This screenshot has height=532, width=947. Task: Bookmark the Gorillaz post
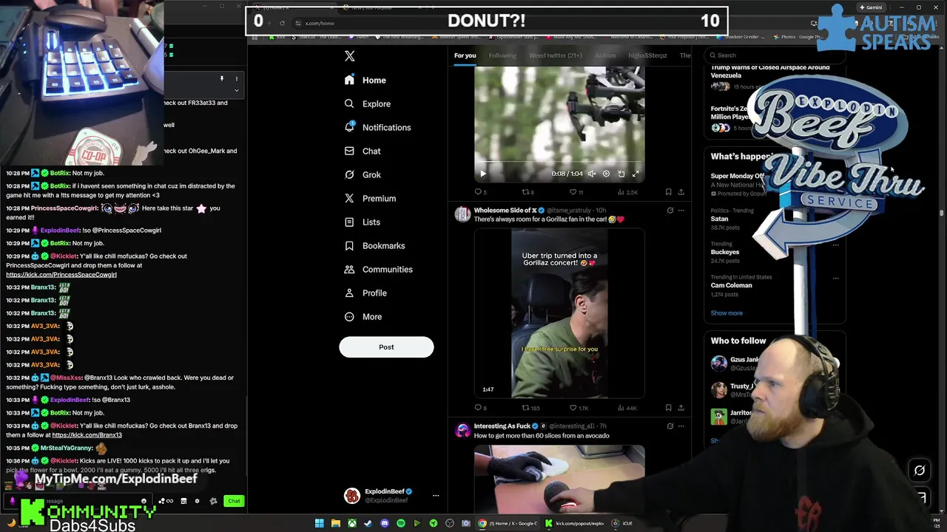pos(668,408)
